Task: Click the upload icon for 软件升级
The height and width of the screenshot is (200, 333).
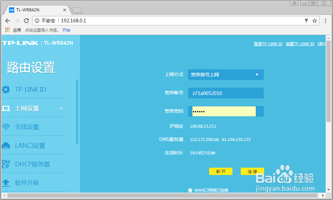Action: (x=6, y=183)
